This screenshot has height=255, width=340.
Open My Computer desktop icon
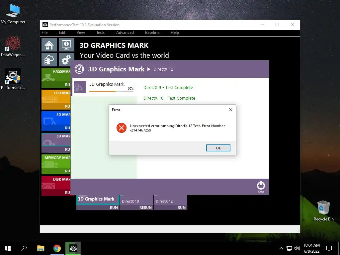coord(13,14)
